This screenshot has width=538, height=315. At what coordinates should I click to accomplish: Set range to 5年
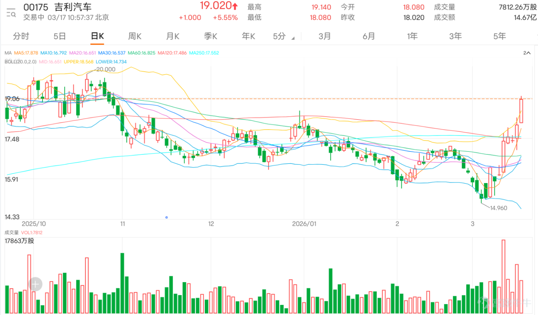tap(500, 36)
